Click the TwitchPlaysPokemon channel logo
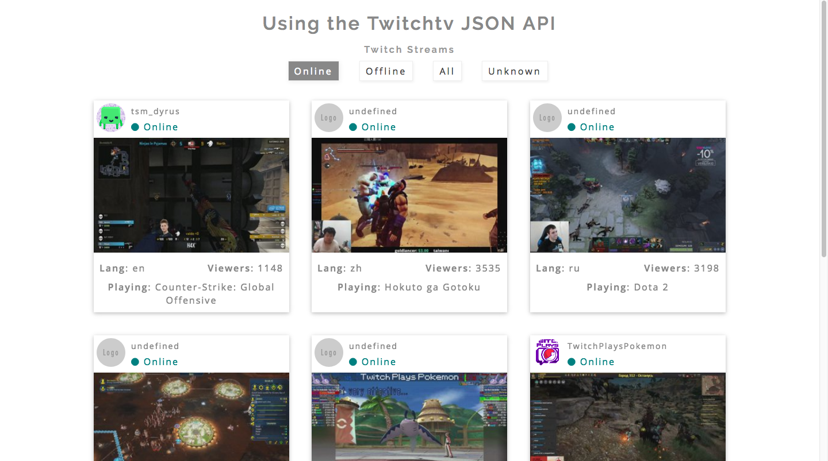Viewport: 828px width, 461px height. click(547, 352)
